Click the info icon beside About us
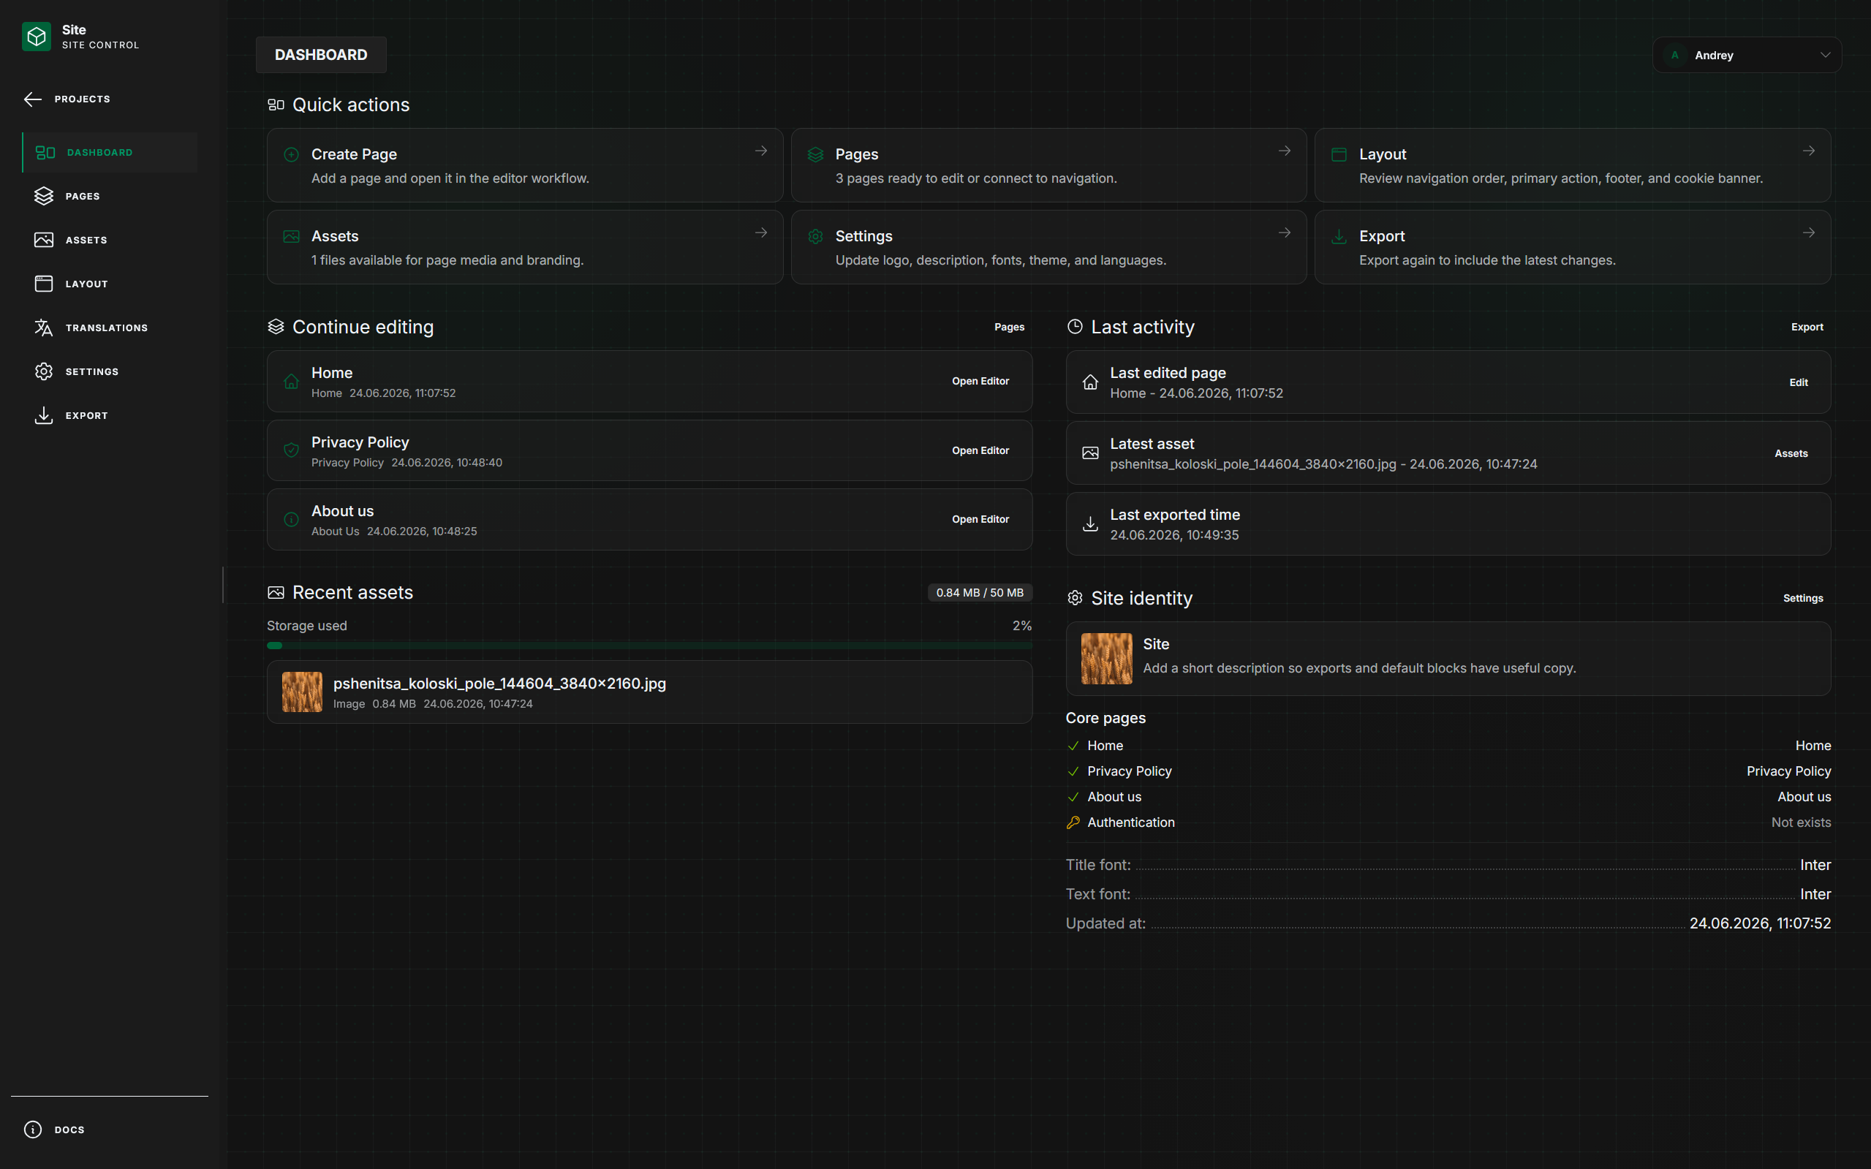Viewport: 1871px width, 1169px height. pyautogui.click(x=292, y=520)
